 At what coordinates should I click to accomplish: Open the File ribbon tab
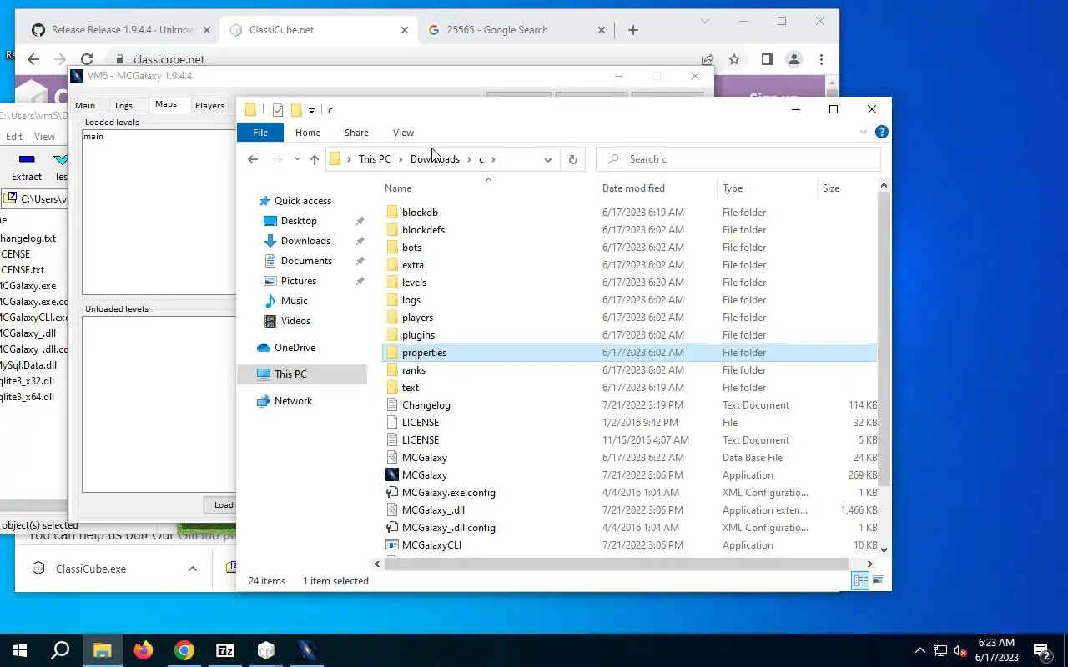pyautogui.click(x=260, y=133)
